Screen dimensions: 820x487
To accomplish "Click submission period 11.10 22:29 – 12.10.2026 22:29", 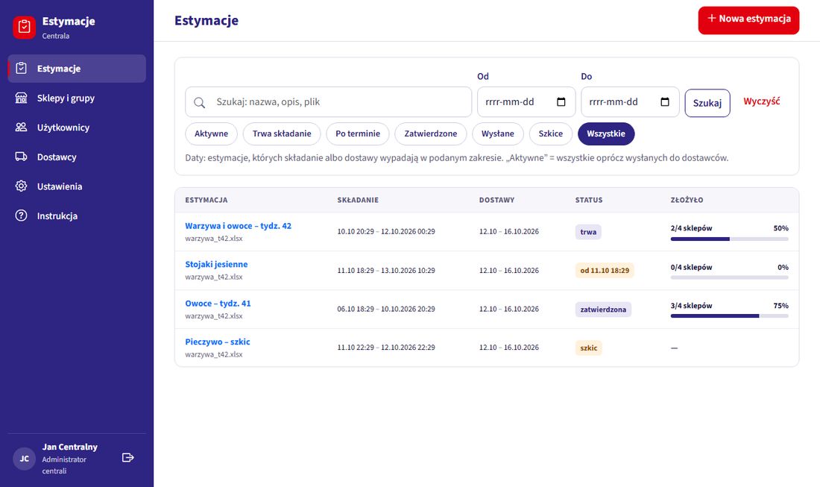I will tap(386, 348).
